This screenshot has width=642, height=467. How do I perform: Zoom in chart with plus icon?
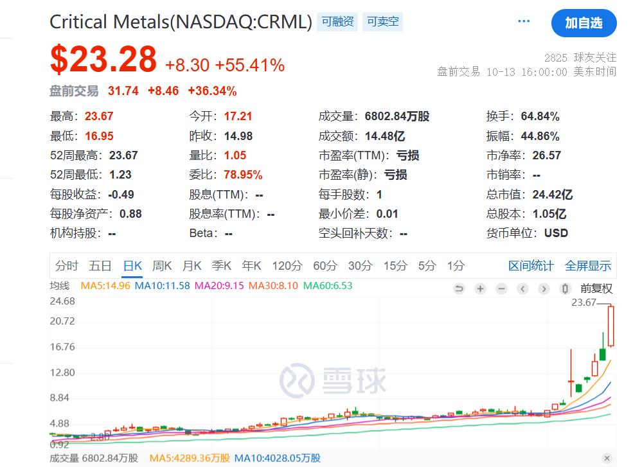pyautogui.click(x=480, y=289)
